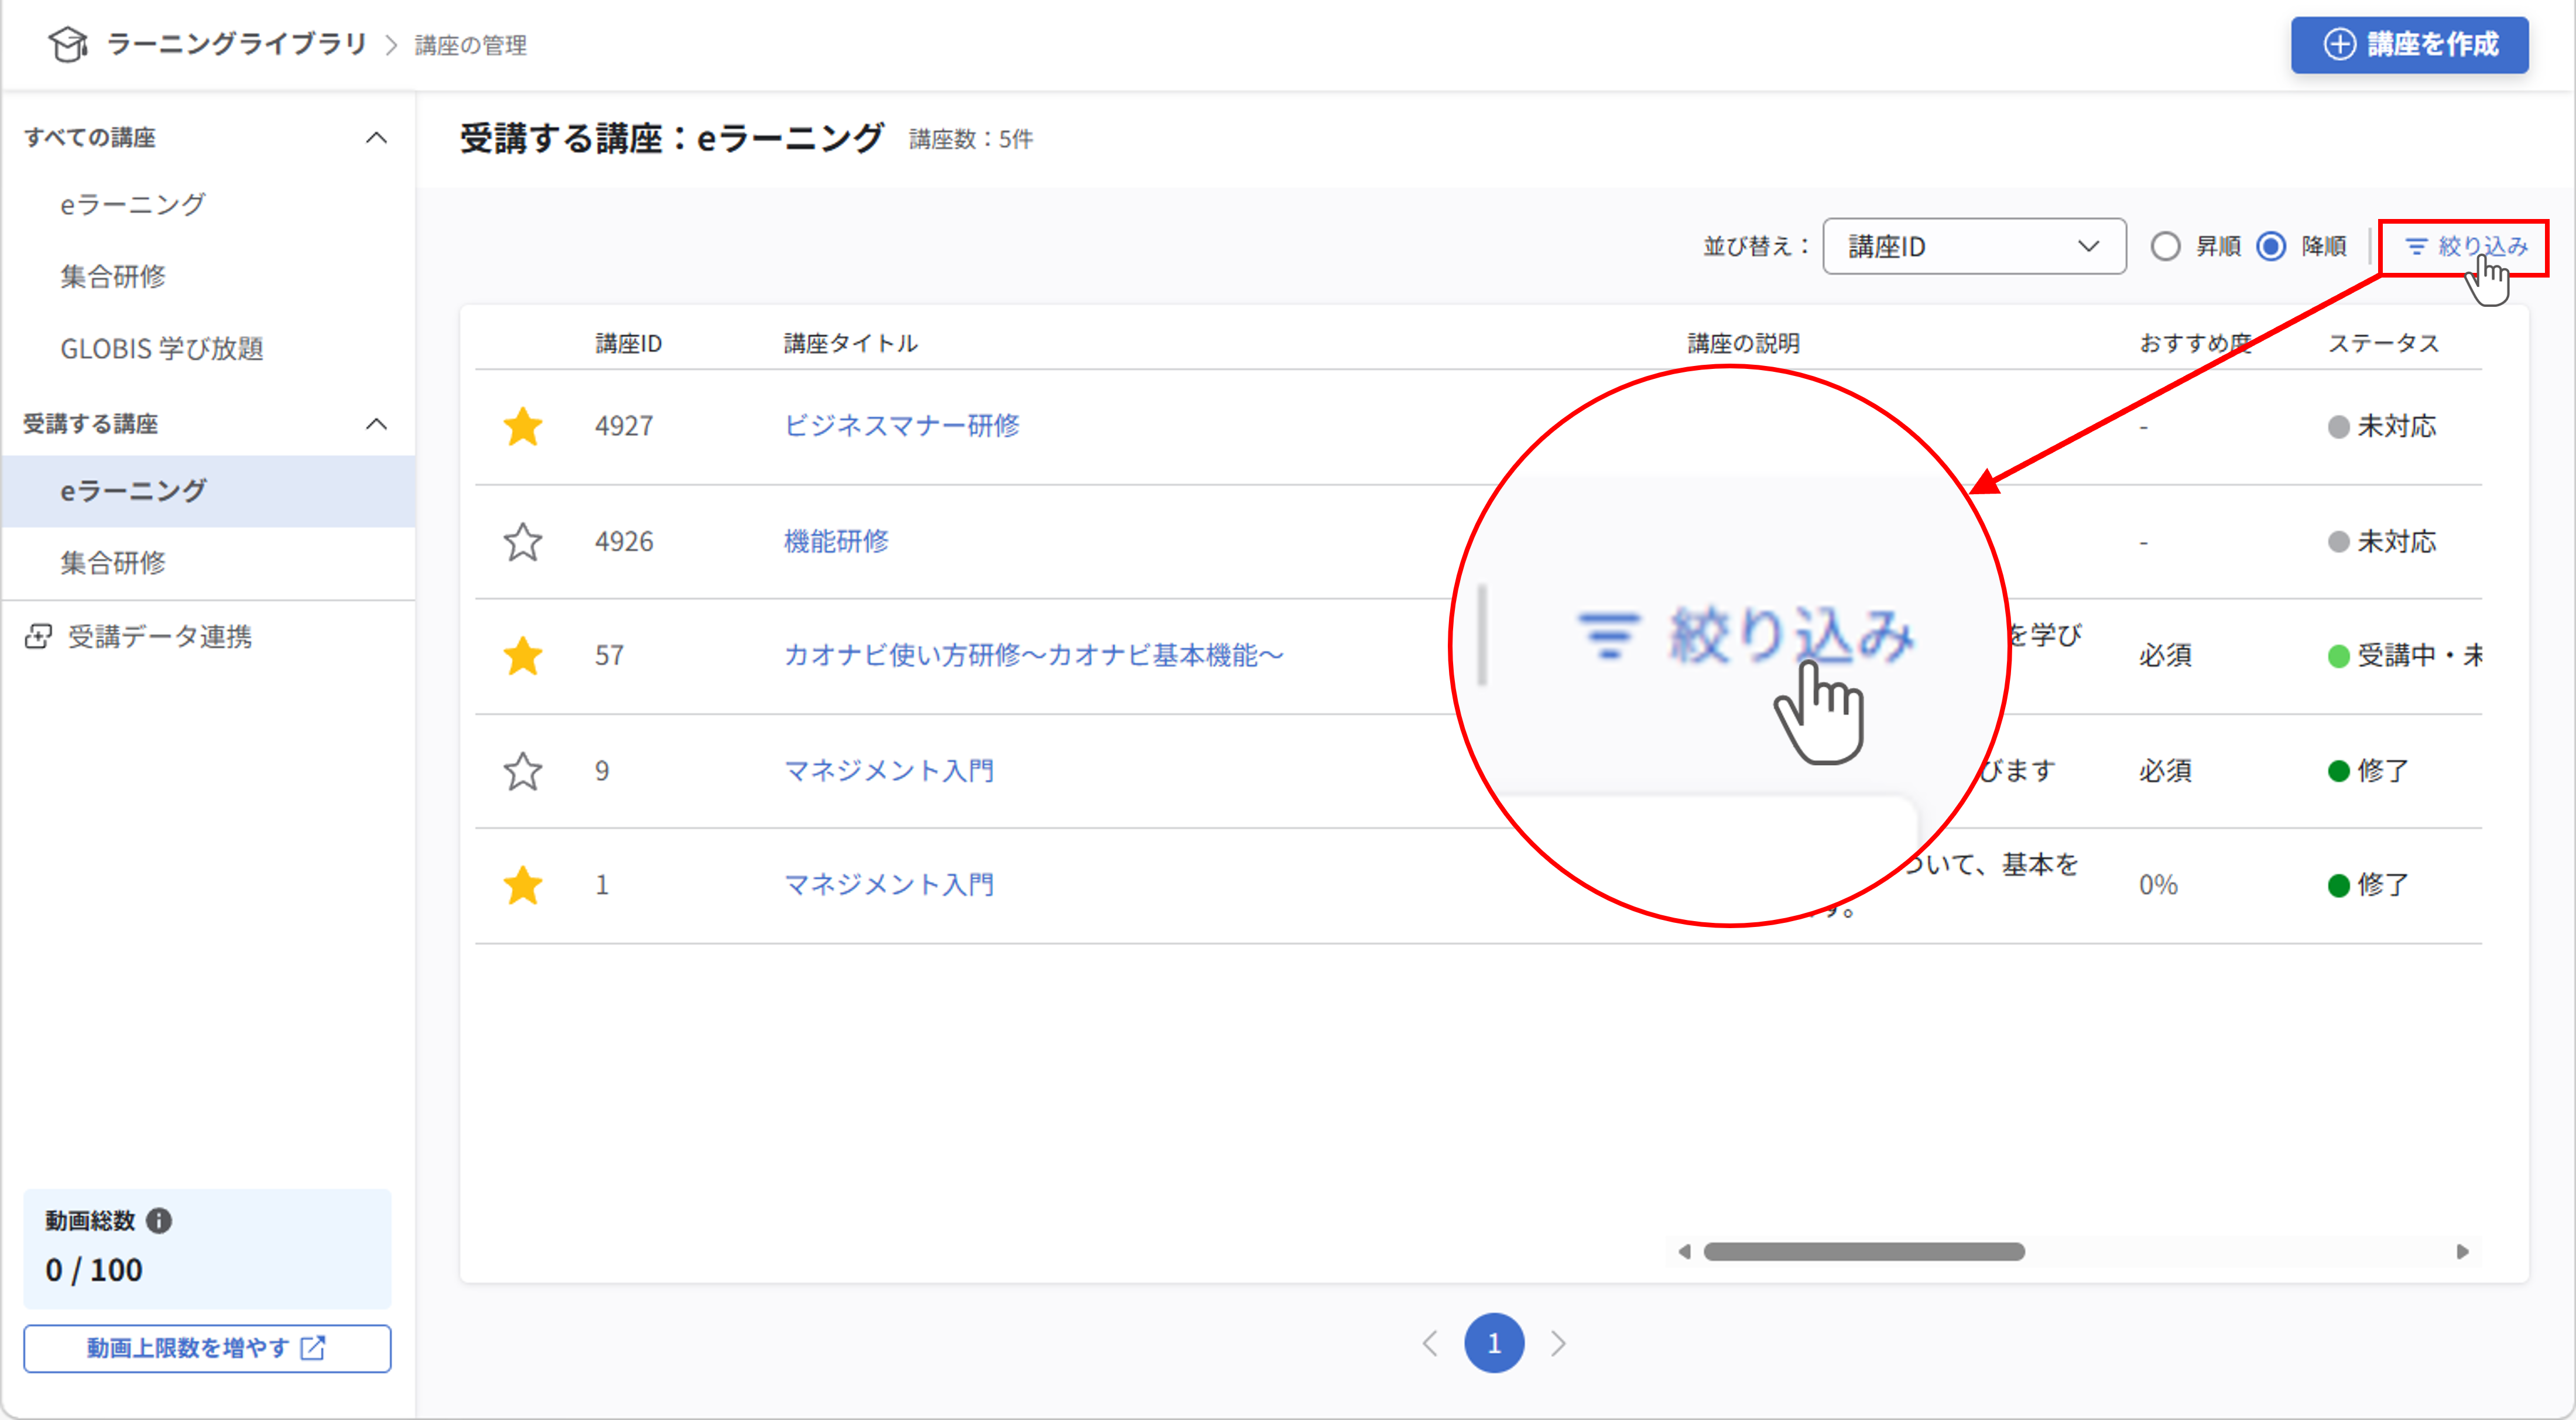Select highlighted eラーニング under 受講する講座
Viewport: 2576px width, 1420px height.
coord(208,491)
